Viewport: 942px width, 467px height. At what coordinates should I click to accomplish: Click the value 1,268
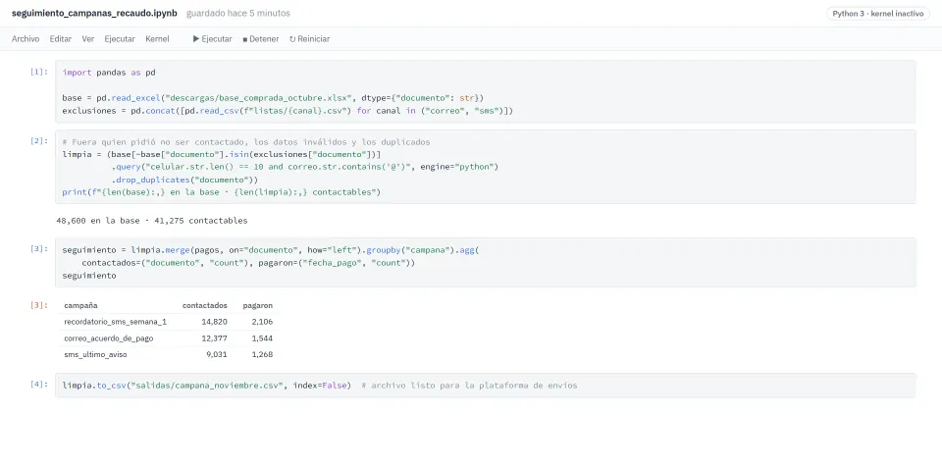[263, 354]
